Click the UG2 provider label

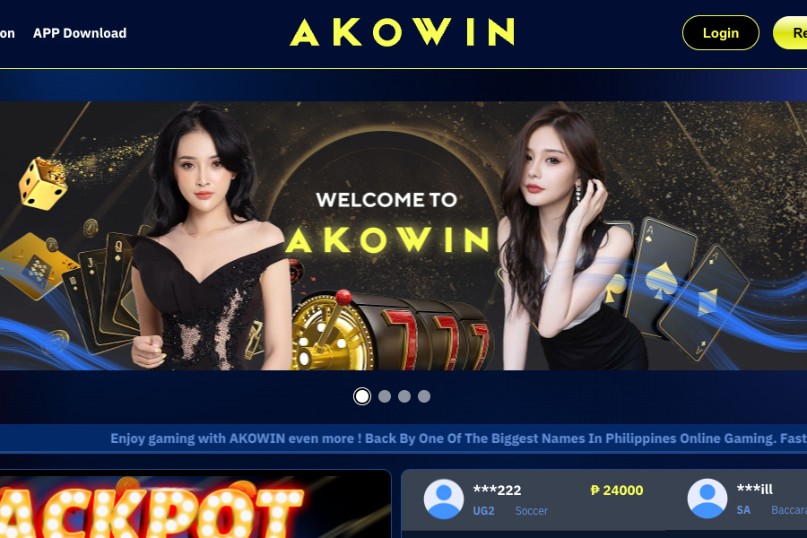[x=484, y=511]
